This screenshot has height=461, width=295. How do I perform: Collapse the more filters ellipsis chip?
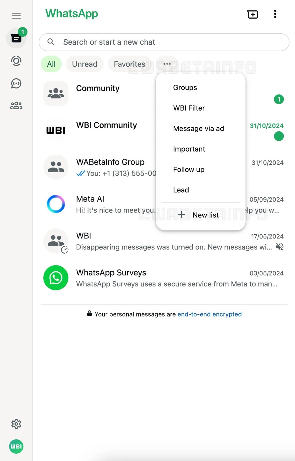pos(167,64)
